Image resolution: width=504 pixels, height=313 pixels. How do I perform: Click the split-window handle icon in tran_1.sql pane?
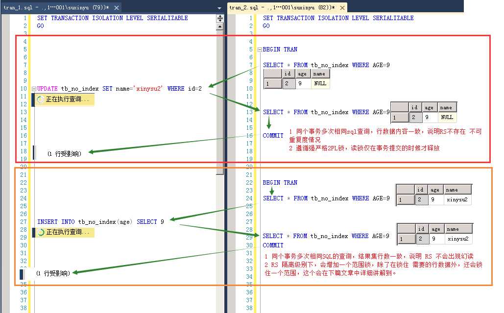pyautogui.click(x=220, y=18)
